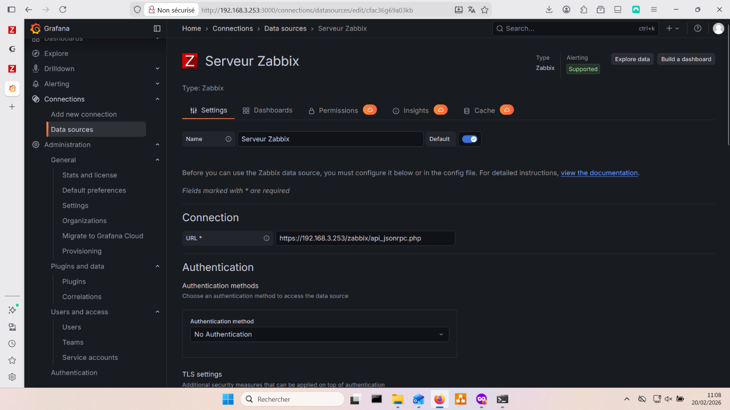Open the plus New menu dropdown in top bar
730x410 pixels.
(673, 28)
